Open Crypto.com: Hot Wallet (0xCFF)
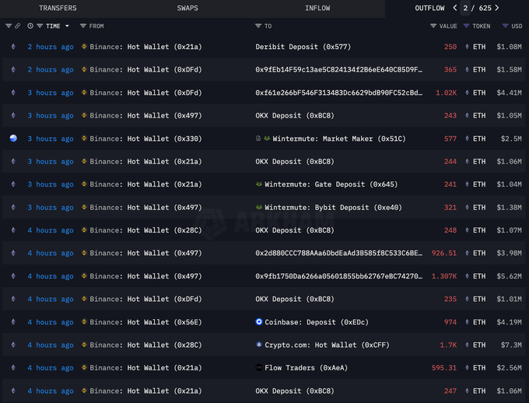Viewport: 529px width, 403px height. (x=327, y=345)
